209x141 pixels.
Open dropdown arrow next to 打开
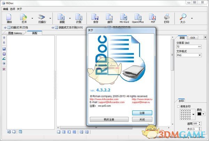pos(32,18)
